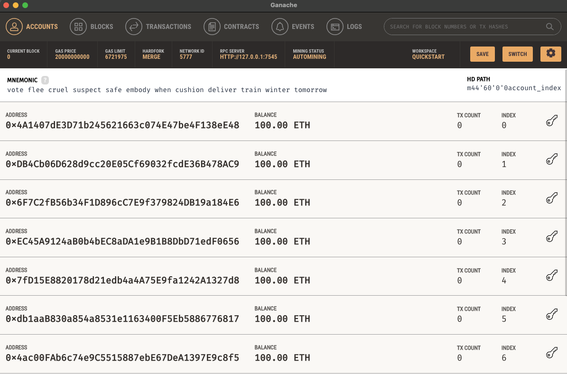This screenshot has height=374, width=567.
Task: Click the Switch workspace button
Action: point(518,54)
